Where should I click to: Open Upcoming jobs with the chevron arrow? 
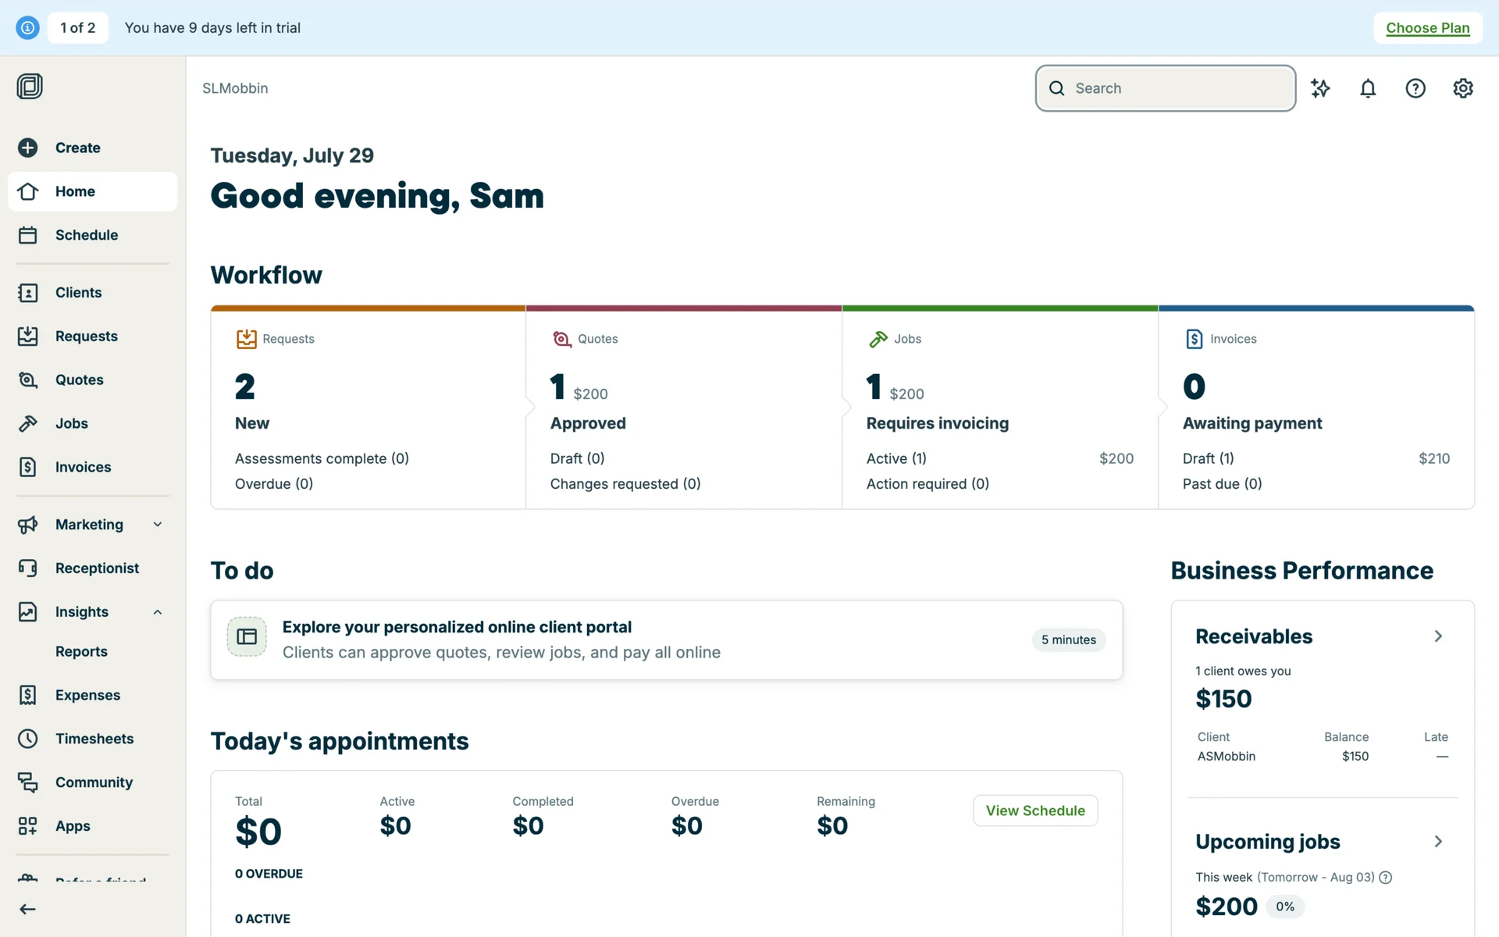pyautogui.click(x=1438, y=842)
